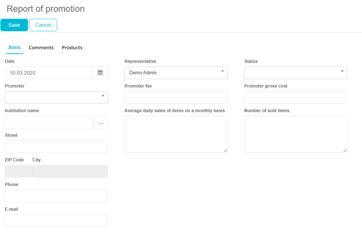Click the institution lookup ellipsis button
This screenshot has height=235, width=362.
[x=101, y=122]
